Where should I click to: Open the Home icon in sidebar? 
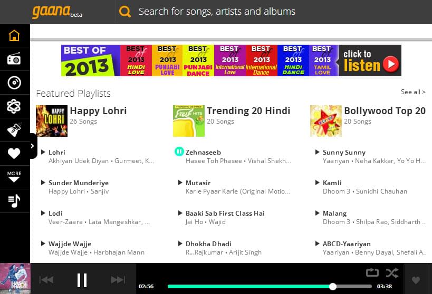point(14,36)
